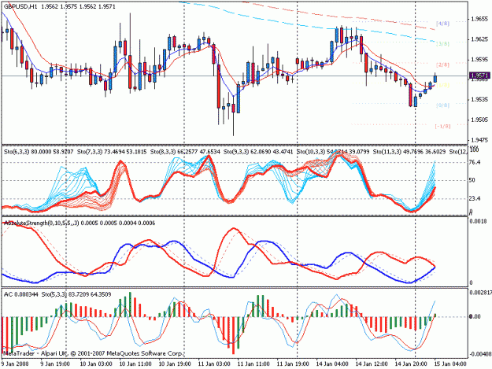492x369 pixels.
Task: Click the 1.9505 price axis value
Action: tap(479, 120)
